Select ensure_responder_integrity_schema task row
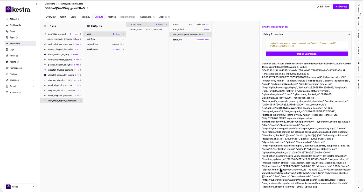 (62, 39)
